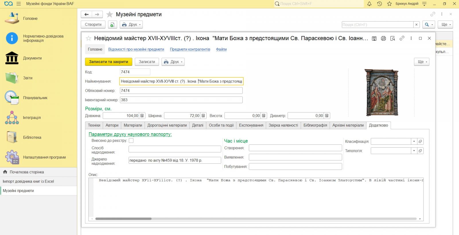Switch to the Бібліографія tab

(x=315, y=126)
